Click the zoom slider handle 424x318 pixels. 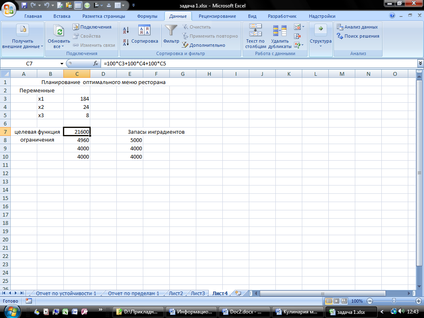[x=394, y=301]
